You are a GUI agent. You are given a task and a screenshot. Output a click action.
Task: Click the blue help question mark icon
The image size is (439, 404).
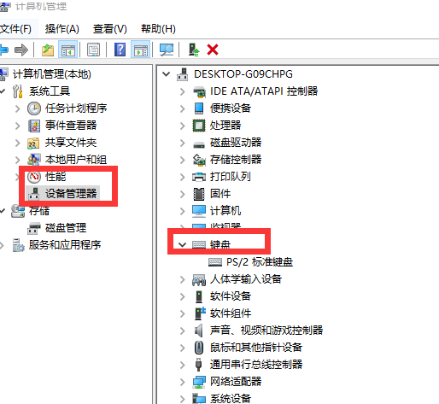click(x=120, y=50)
